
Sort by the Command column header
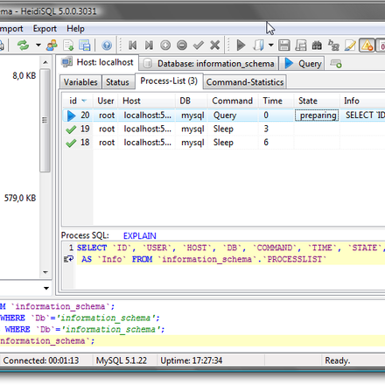pos(233,101)
